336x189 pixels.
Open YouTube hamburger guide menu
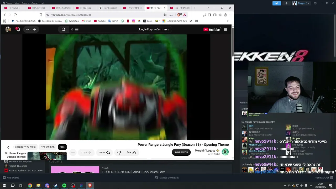[x=225, y=29]
